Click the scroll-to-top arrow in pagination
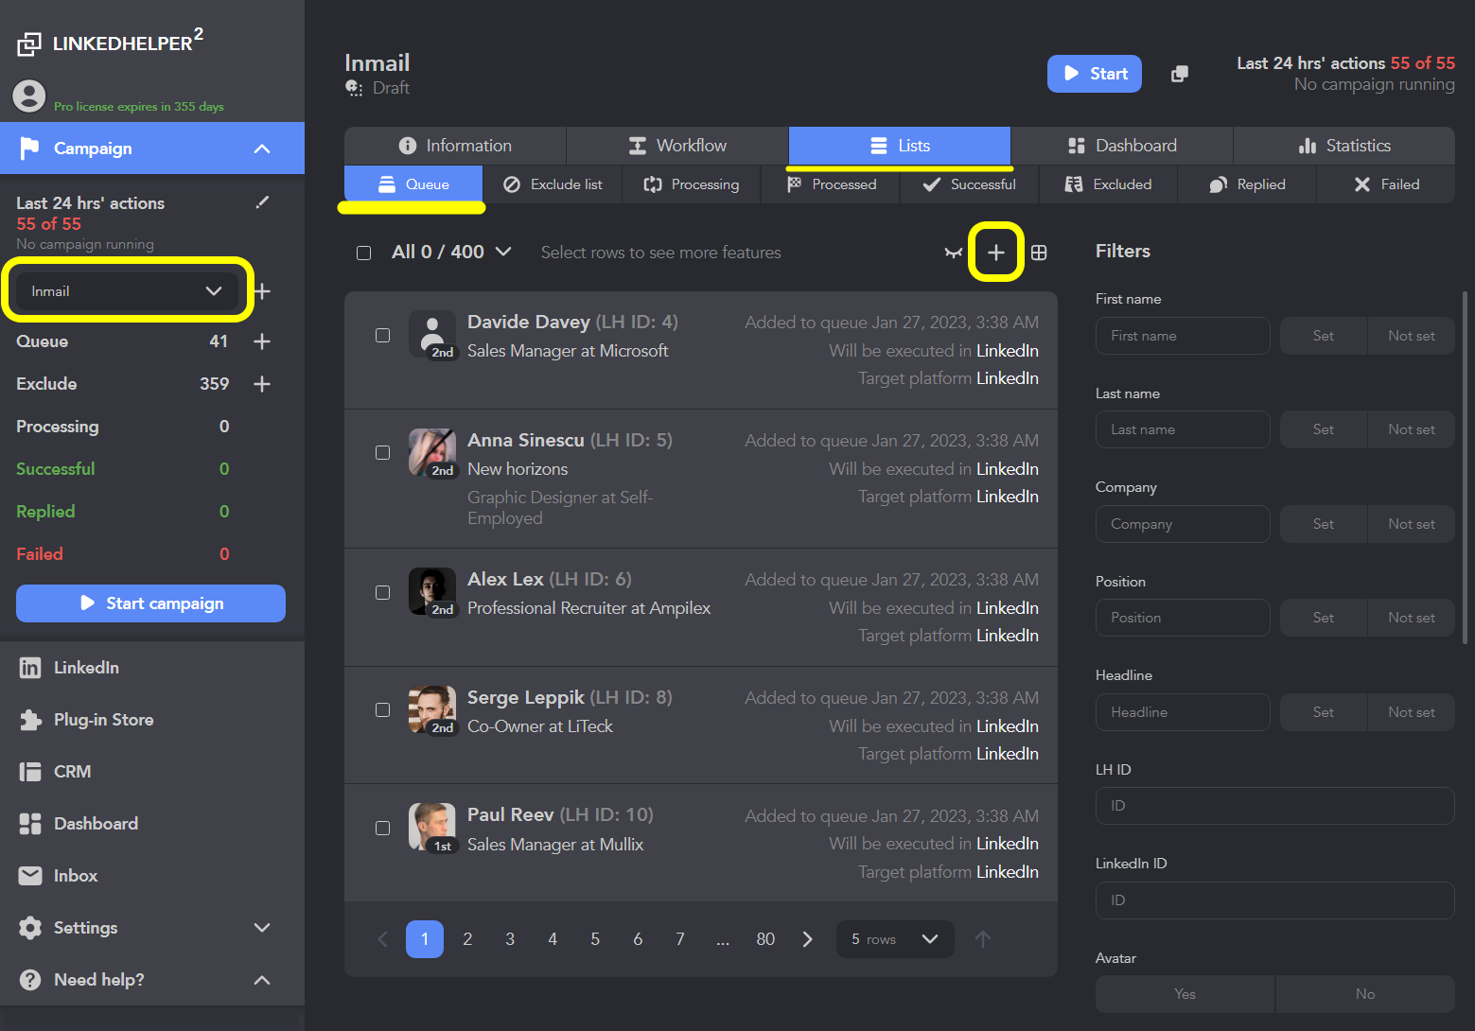This screenshot has height=1031, width=1475. pos(983,939)
